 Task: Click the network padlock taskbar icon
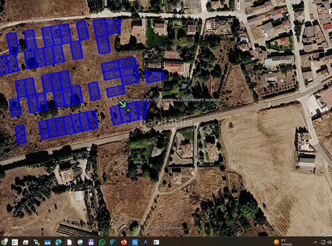37,242
